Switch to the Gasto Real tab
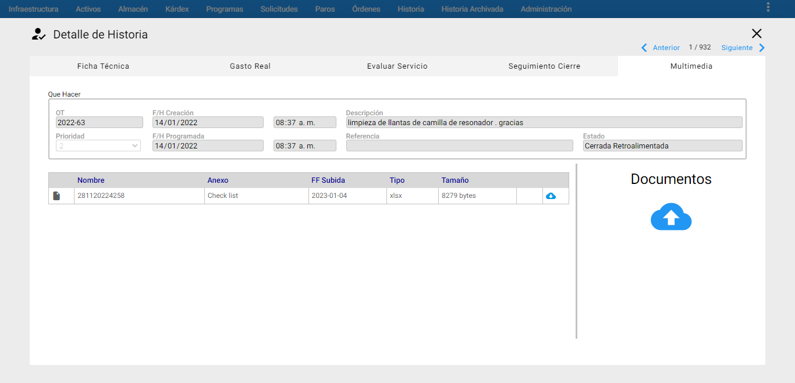Screen dimensions: 795x383 250,66
